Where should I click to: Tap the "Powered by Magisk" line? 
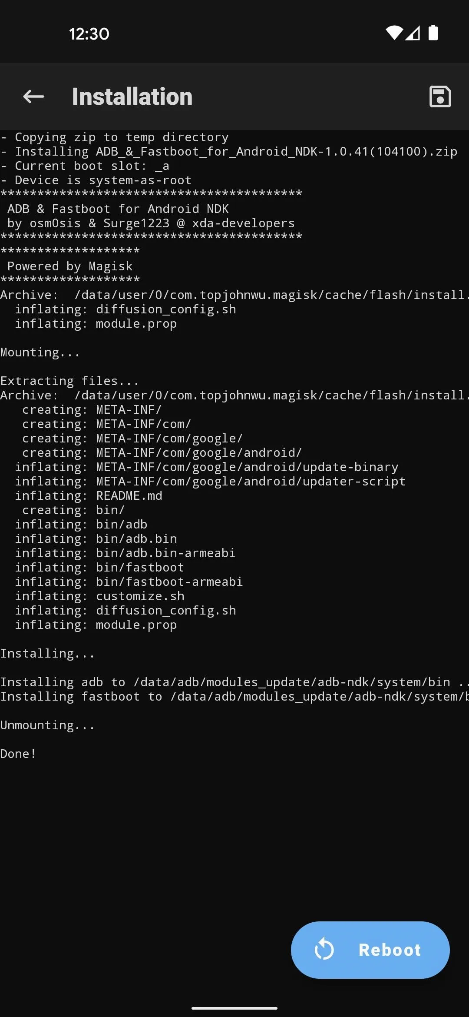click(70, 266)
